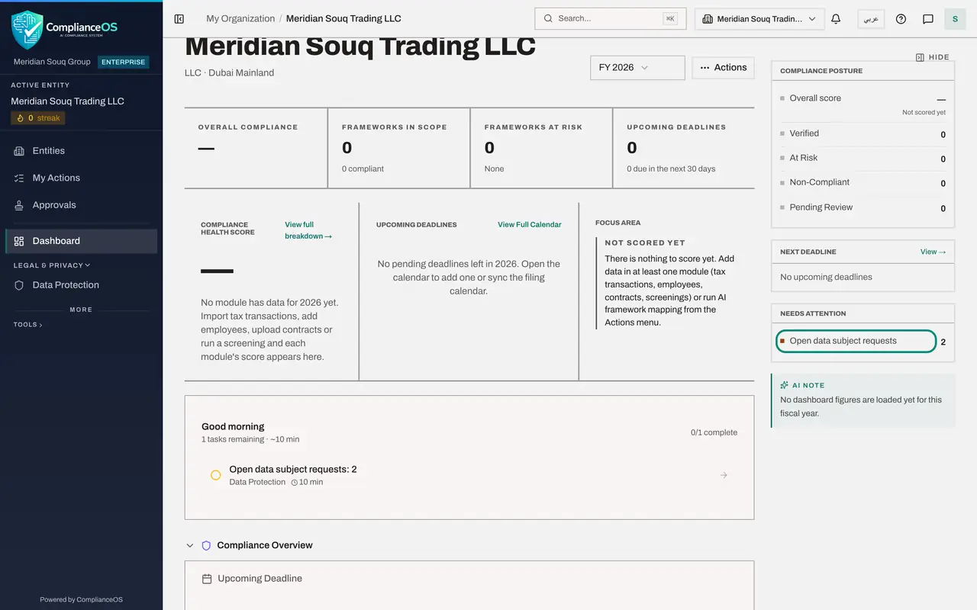Click the Search input field
The image size is (977, 610).
(x=611, y=19)
